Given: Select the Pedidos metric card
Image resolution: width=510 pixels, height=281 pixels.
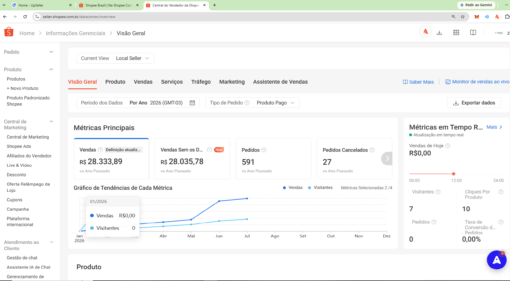Looking at the screenshot, I should click(273, 159).
